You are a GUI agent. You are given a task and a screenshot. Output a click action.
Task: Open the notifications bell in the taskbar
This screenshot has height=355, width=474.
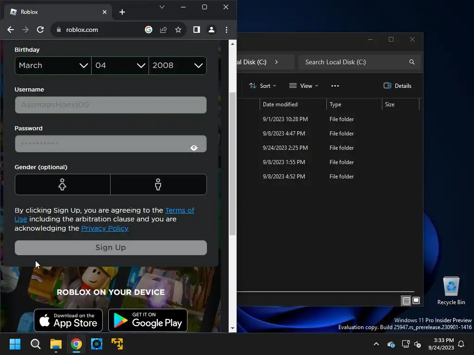(x=462, y=344)
